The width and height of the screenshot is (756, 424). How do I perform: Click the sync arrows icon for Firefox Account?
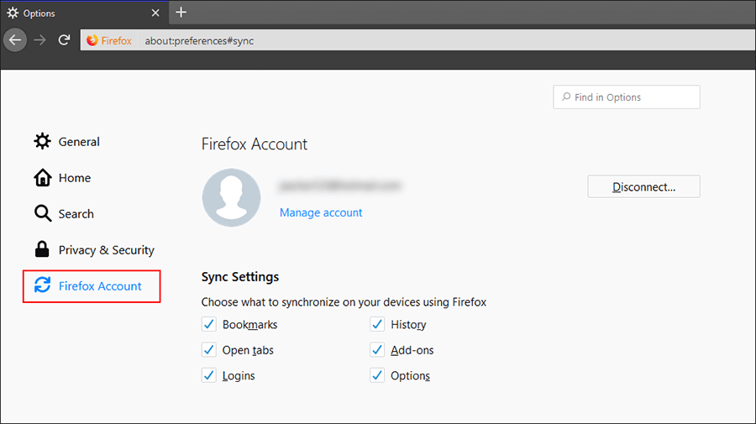click(43, 285)
